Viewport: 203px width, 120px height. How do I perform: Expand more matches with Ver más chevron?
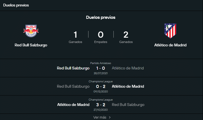110,117
